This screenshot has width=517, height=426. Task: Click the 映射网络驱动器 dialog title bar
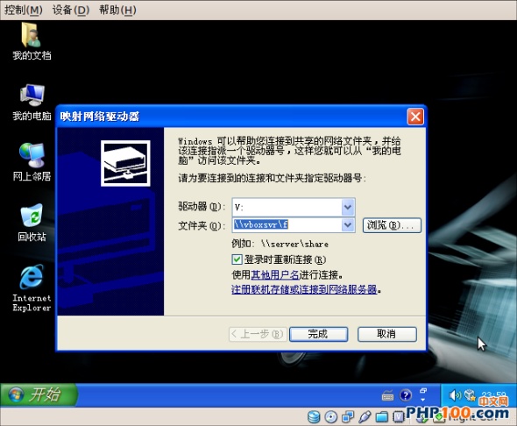[230, 117]
